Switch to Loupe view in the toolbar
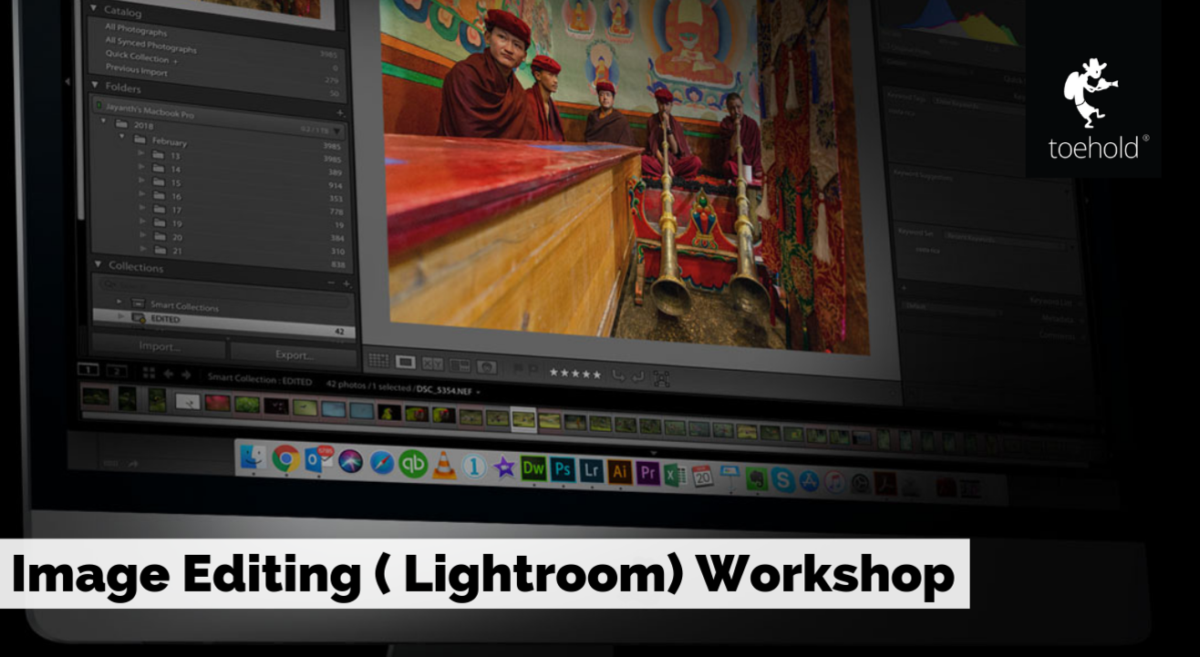The width and height of the screenshot is (1200, 657). click(x=406, y=363)
